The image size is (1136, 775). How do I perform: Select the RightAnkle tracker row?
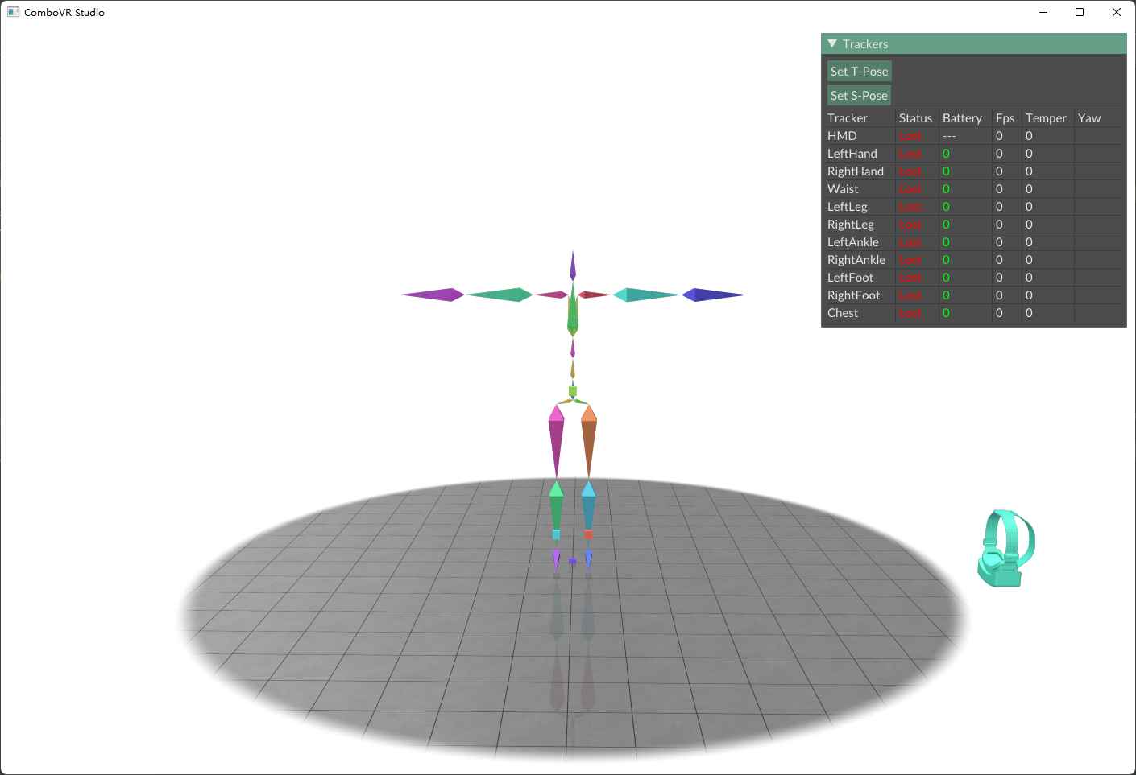click(973, 260)
